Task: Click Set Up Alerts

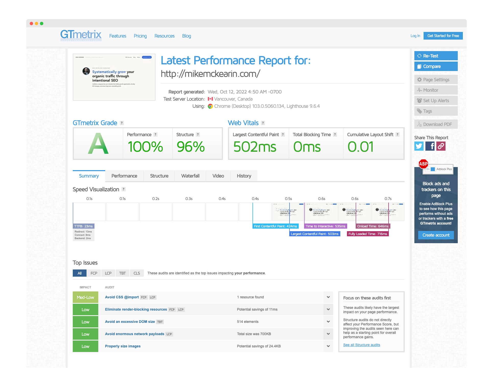Action: (x=436, y=100)
